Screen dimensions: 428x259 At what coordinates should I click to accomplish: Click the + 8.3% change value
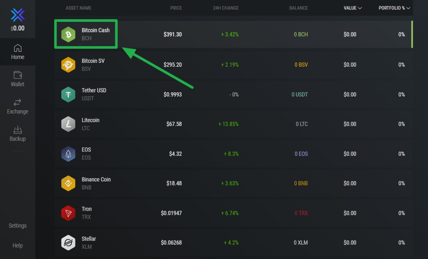point(231,154)
